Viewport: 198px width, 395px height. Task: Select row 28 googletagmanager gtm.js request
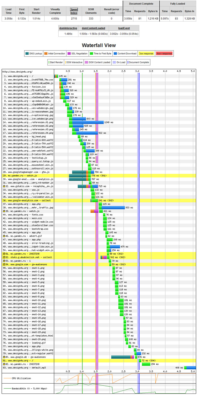[26, 172]
